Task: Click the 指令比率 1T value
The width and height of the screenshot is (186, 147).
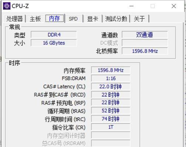Action: pyautogui.click(x=110, y=127)
